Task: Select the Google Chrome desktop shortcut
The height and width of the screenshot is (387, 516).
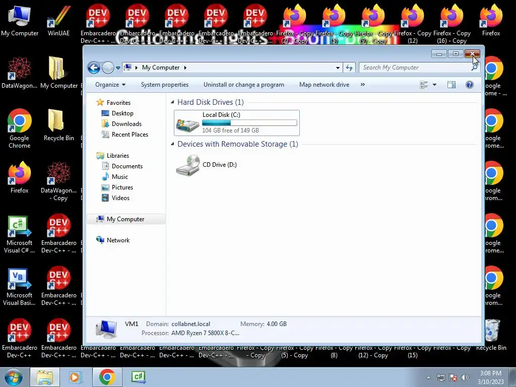Action: point(20,128)
